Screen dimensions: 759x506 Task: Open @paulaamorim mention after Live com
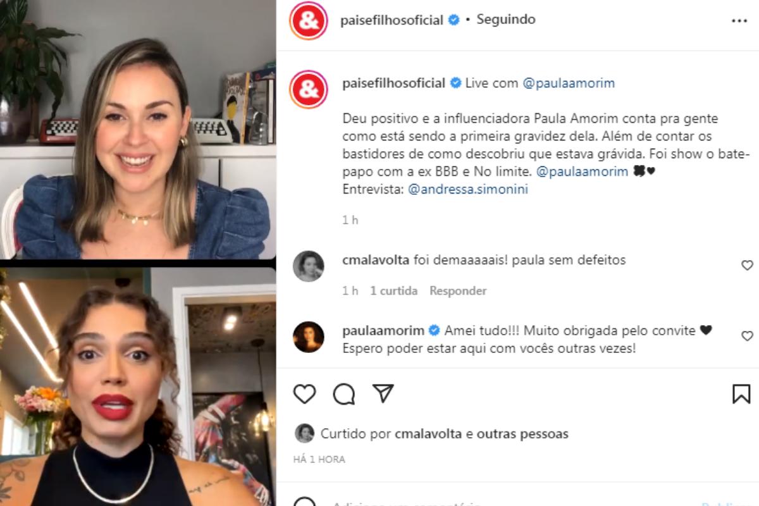pyautogui.click(x=569, y=83)
